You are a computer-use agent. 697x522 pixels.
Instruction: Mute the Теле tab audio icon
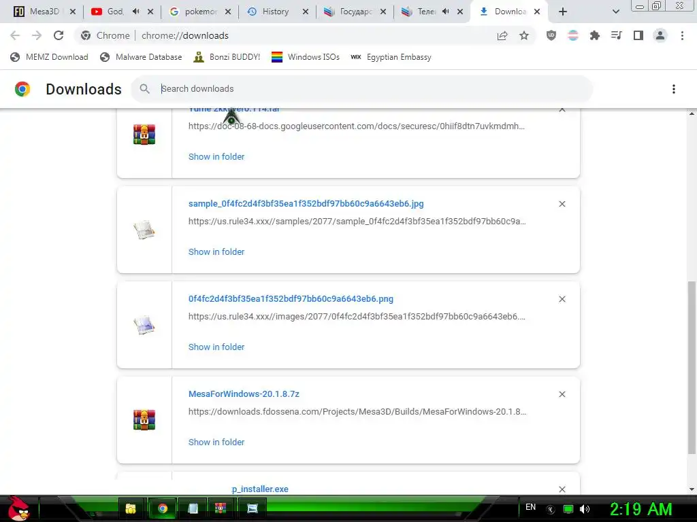[446, 12]
